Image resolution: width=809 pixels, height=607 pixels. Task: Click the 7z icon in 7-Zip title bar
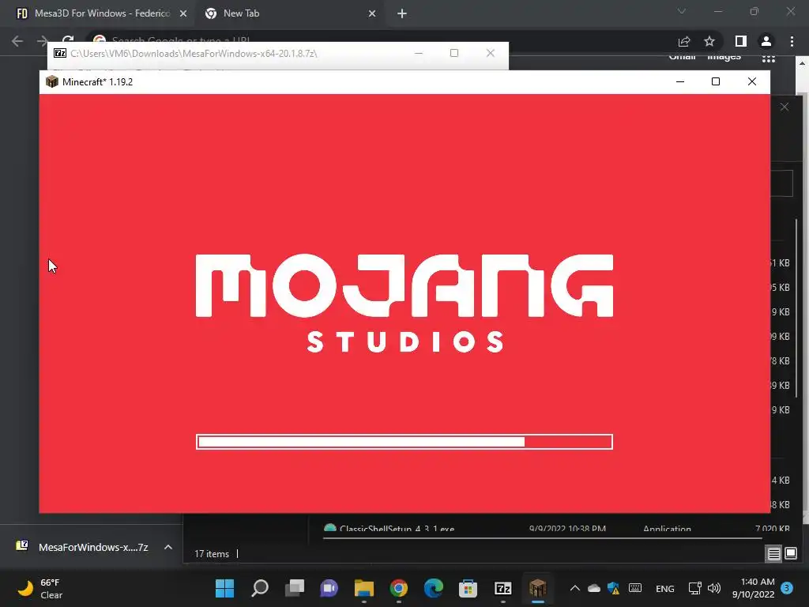click(x=60, y=53)
